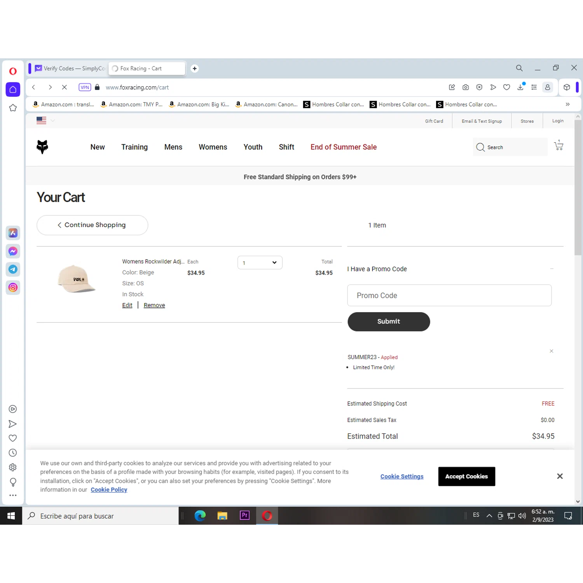Remove the applied SUMMER23 promo code
The image size is (583, 583).
tap(552, 351)
